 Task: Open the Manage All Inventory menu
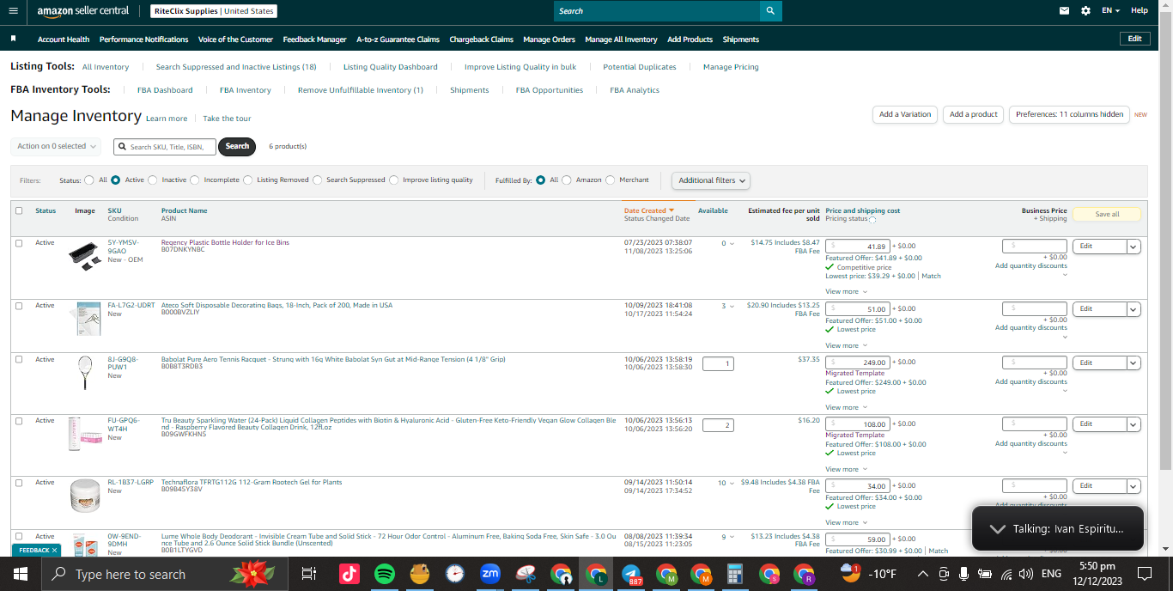click(621, 40)
